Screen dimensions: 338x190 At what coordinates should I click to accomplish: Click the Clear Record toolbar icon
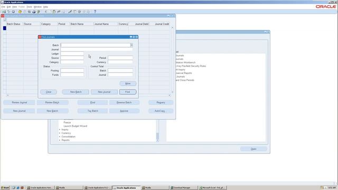click(59, 12)
